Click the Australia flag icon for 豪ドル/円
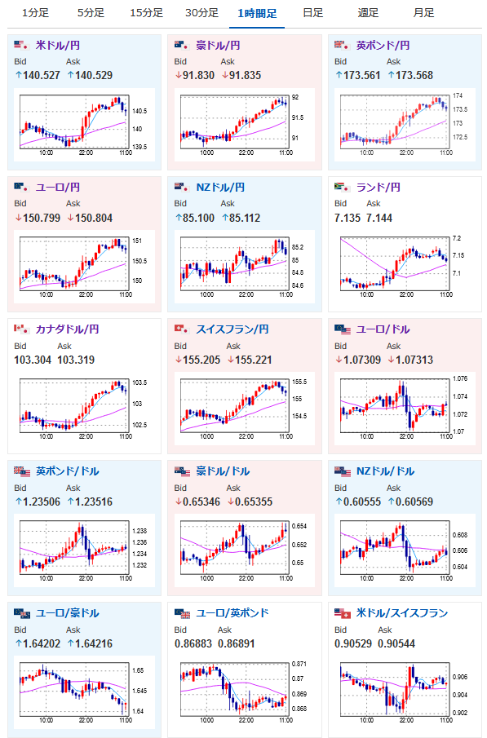Viewport: 487px width, 738px height. pyautogui.click(x=182, y=45)
